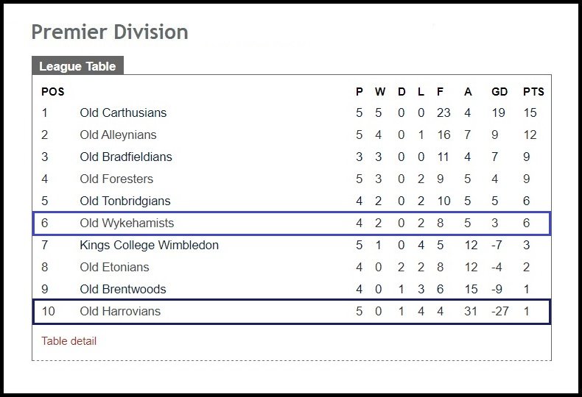582x397 pixels.
Task: Click the Premier Division heading
Action: pos(110,32)
